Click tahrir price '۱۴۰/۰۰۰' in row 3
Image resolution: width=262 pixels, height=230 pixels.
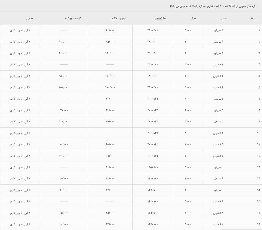tap(110, 53)
